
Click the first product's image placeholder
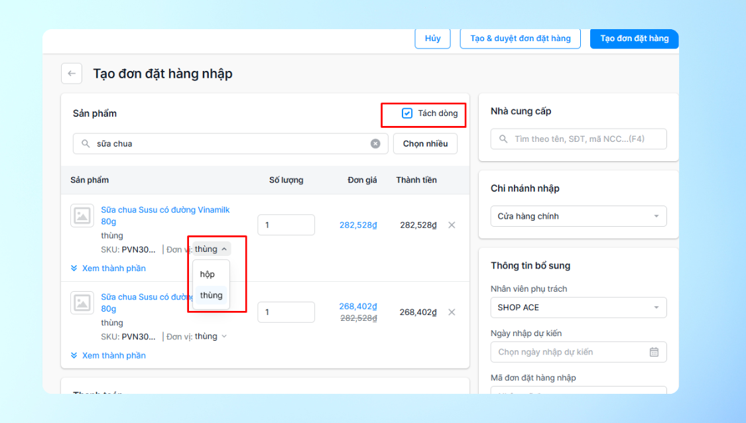82,215
